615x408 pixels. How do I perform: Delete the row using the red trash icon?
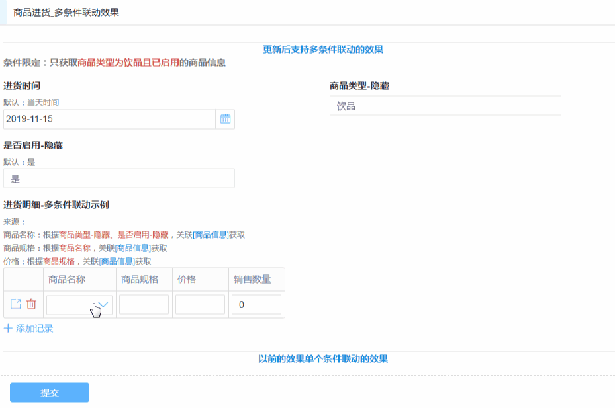click(x=31, y=304)
